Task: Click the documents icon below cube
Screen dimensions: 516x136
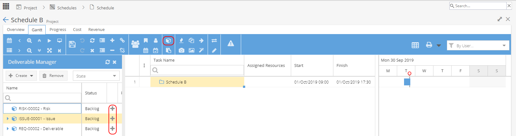Action: click(168, 50)
